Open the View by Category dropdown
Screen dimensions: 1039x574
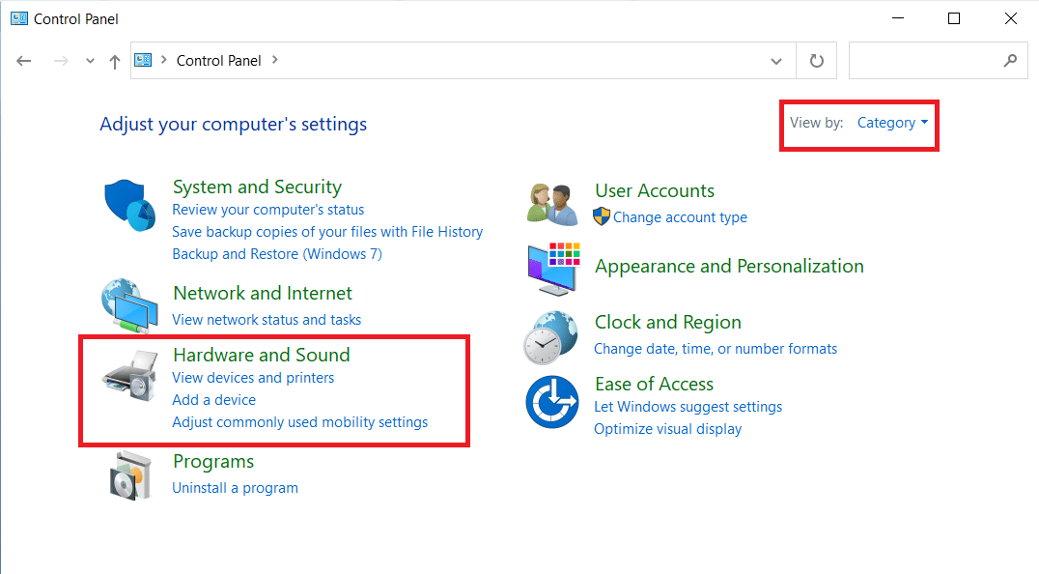click(890, 123)
